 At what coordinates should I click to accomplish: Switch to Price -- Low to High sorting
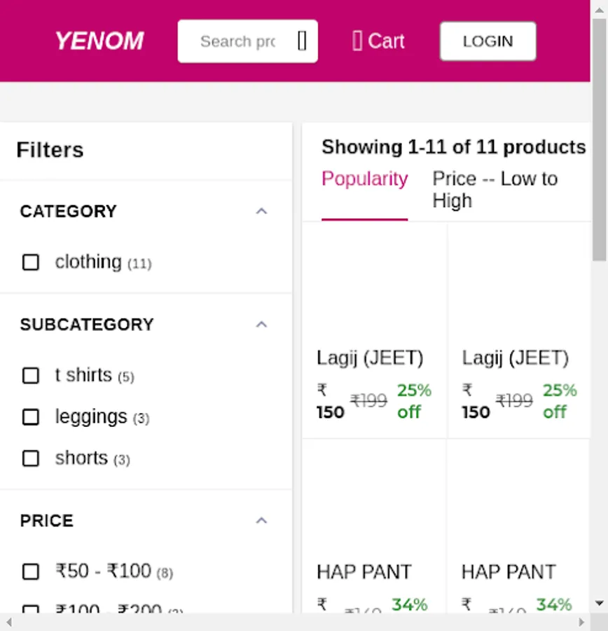tap(495, 189)
